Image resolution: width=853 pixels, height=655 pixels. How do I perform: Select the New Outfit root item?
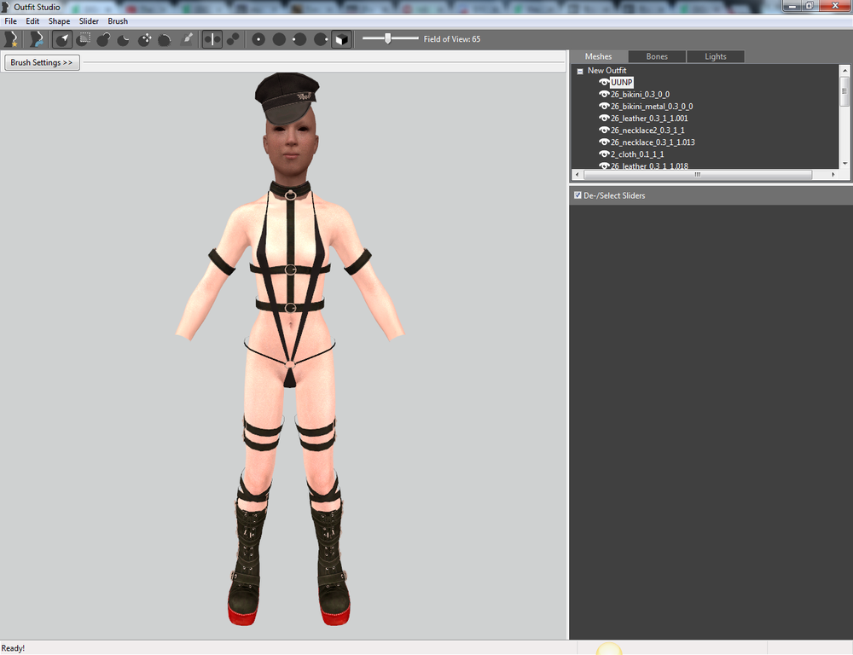(607, 71)
